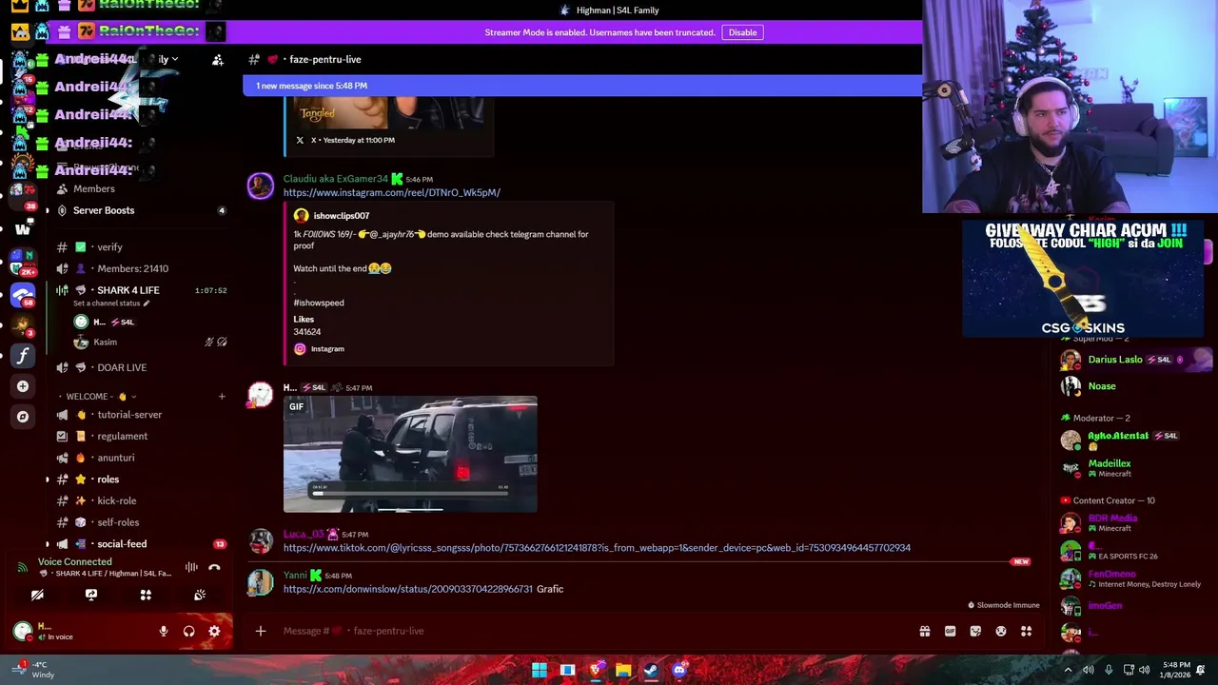
Task: Open Discord taskbar icon
Action: [x=678, y=670]
